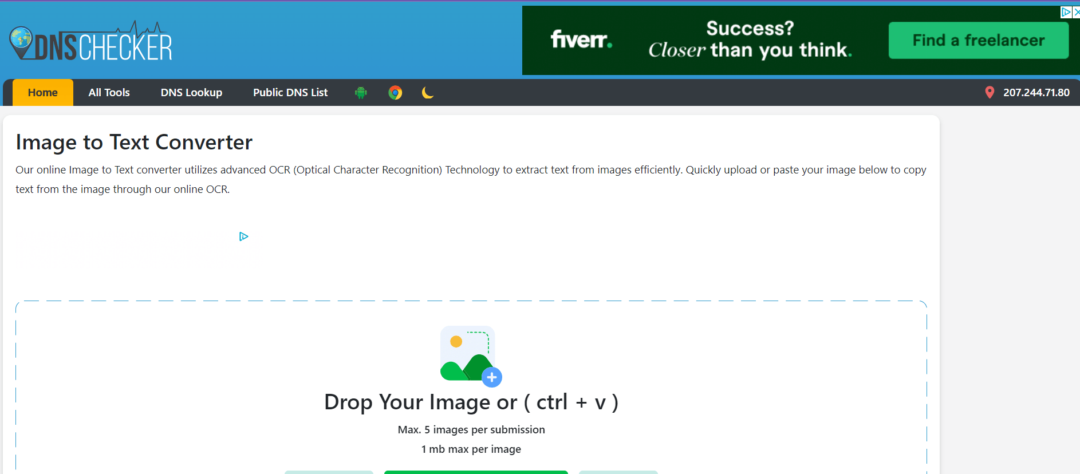Open the Chrome extension icon link

click(395, 93)
